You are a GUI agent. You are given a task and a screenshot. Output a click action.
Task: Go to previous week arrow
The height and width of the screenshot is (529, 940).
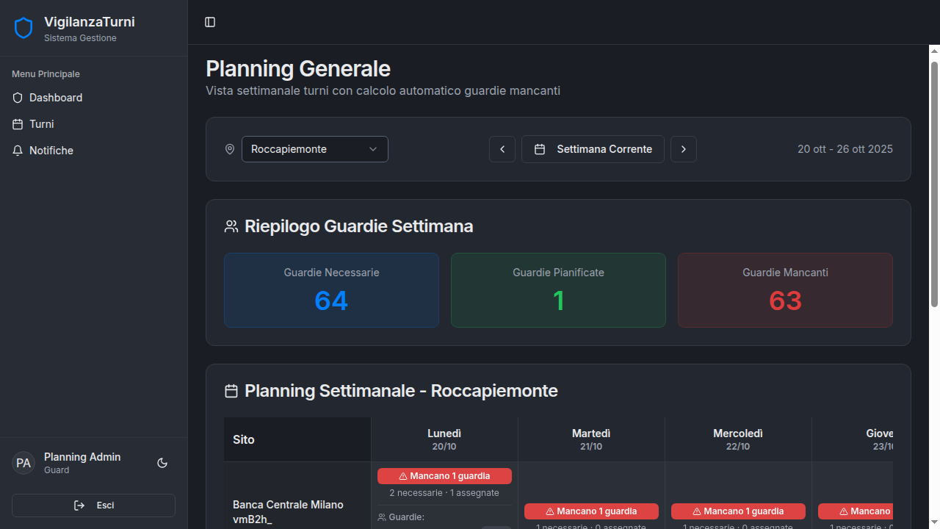(502, 149)
